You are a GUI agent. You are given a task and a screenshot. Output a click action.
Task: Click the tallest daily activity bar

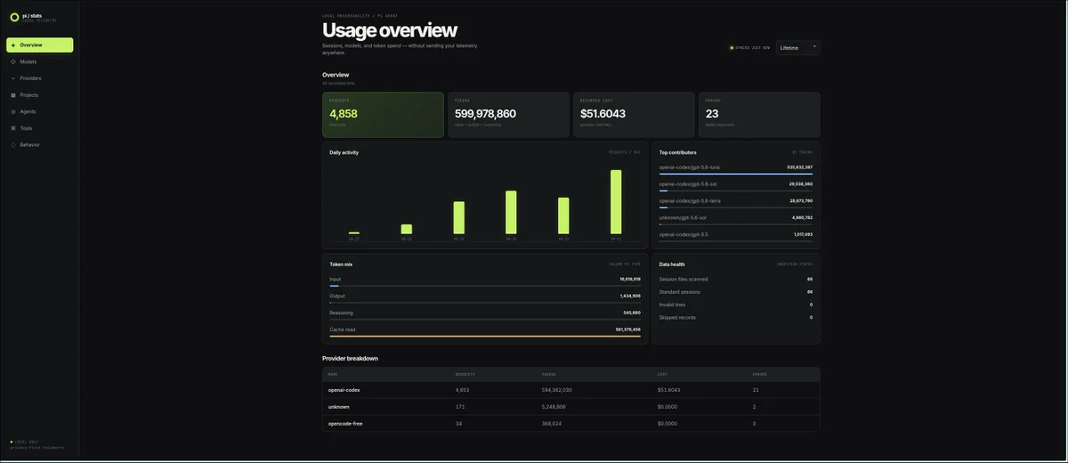click(616, 201)
